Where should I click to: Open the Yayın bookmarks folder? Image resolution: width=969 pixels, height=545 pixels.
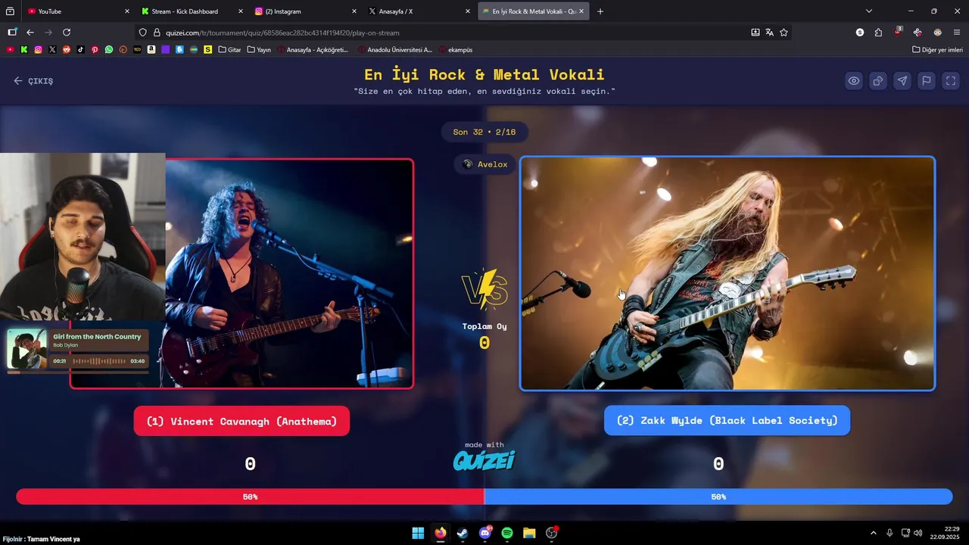(259, 49)
